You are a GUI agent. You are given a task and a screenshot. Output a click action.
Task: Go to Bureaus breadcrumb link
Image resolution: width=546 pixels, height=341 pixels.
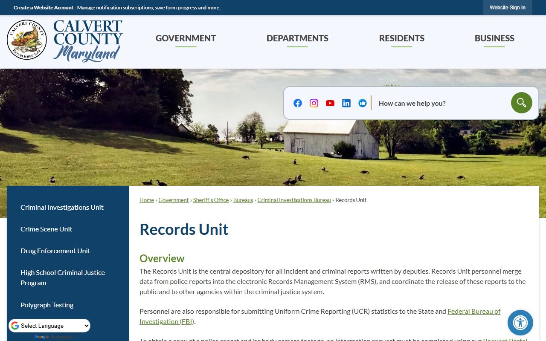pos(243,200)
